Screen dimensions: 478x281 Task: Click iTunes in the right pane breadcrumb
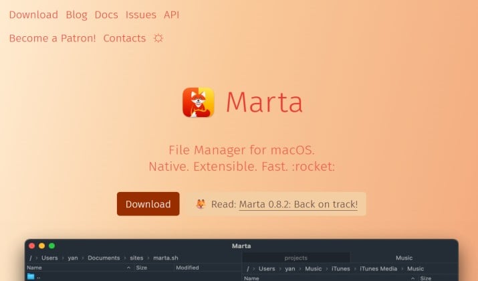coord(340,269)
